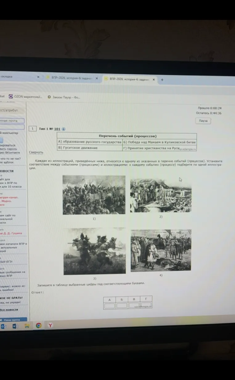Open illustration 2 of the baptism scene
The width and height of the screenshot is (235, 380).
pyautogui.click(x=160, y=195)
